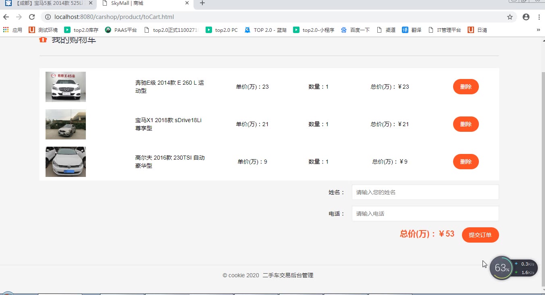
Task: Click the 奔驰E级 car thumbnail
Action: tap(66, 87)
